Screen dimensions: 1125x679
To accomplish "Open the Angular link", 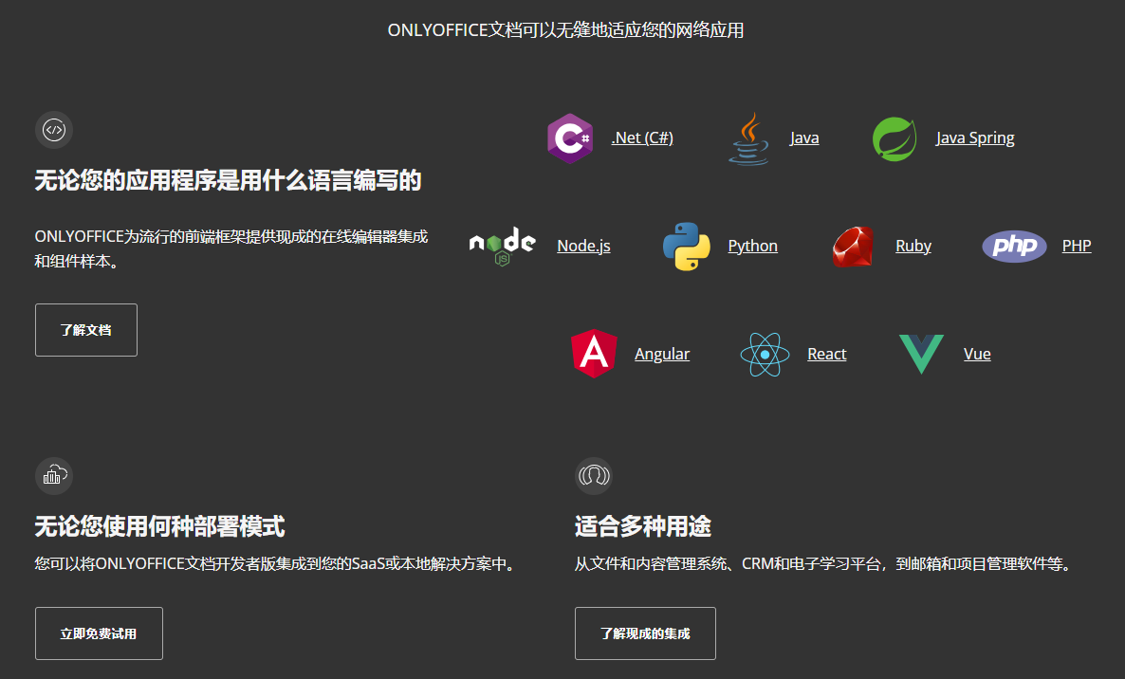I will click(661, 354).
